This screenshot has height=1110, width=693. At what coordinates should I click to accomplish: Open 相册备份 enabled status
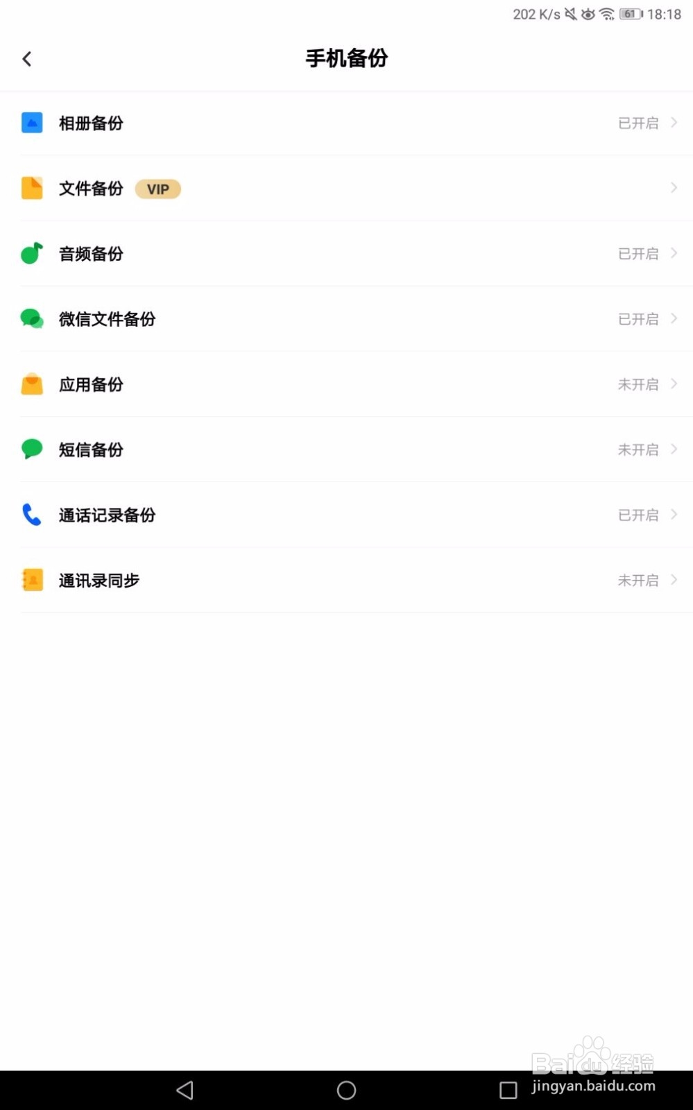click(638, 123)
